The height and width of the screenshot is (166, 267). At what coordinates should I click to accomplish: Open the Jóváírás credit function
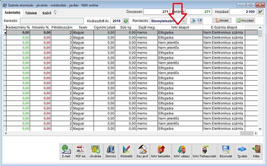point(95,151)
